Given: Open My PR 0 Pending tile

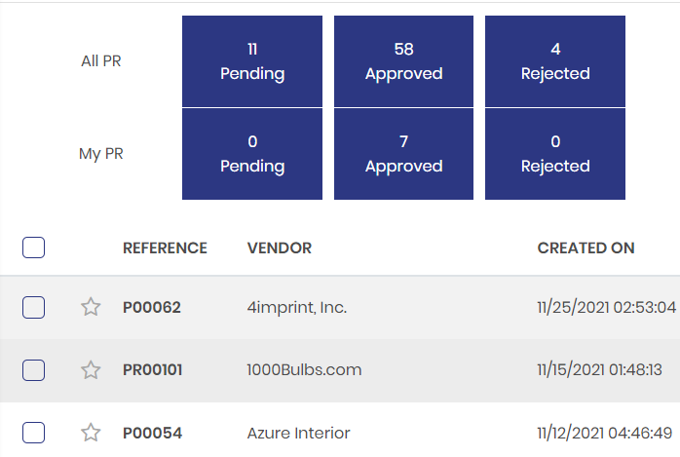Looking at the screenshot, I should 252,154.
